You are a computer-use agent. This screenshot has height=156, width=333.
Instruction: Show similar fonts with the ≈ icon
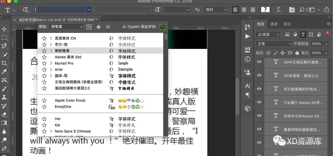[x=108, y=27]
